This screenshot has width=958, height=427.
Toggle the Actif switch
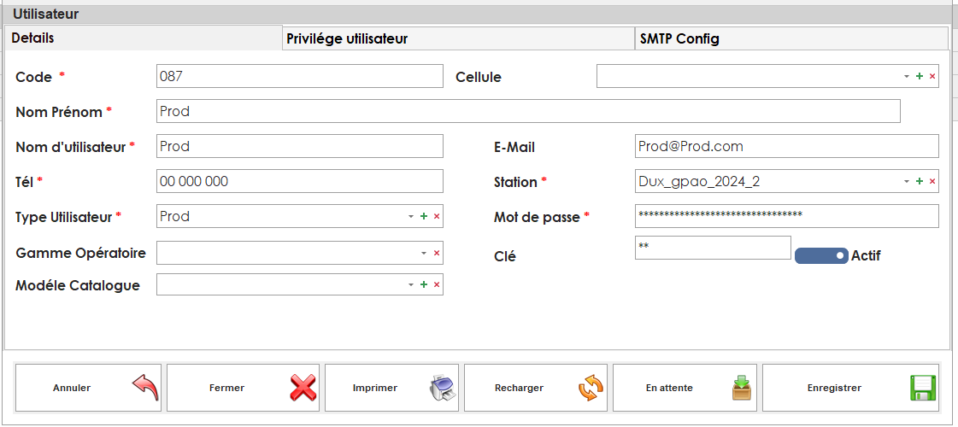coord(820,255)
